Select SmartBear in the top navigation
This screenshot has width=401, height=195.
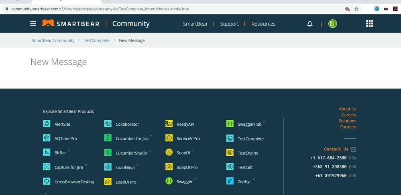click(195, 24)
